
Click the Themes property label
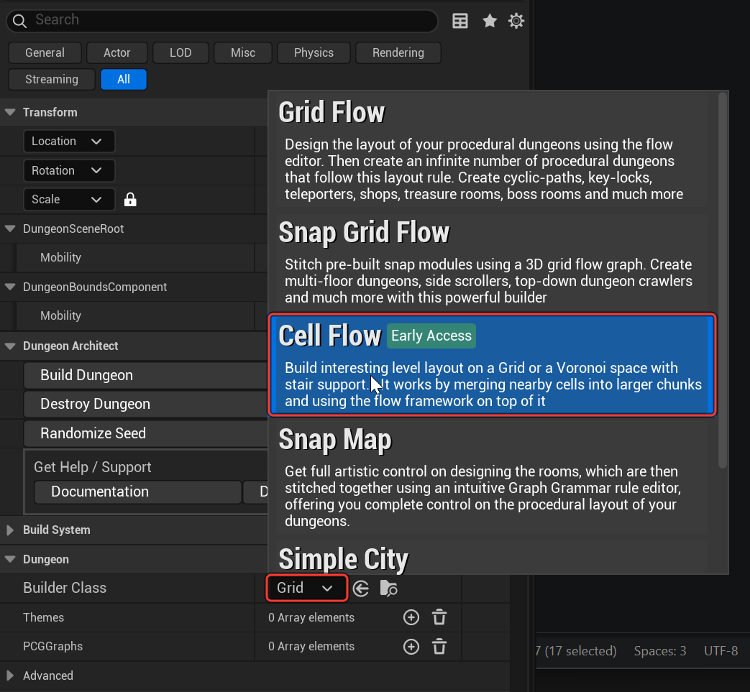(x=44, y=617)
